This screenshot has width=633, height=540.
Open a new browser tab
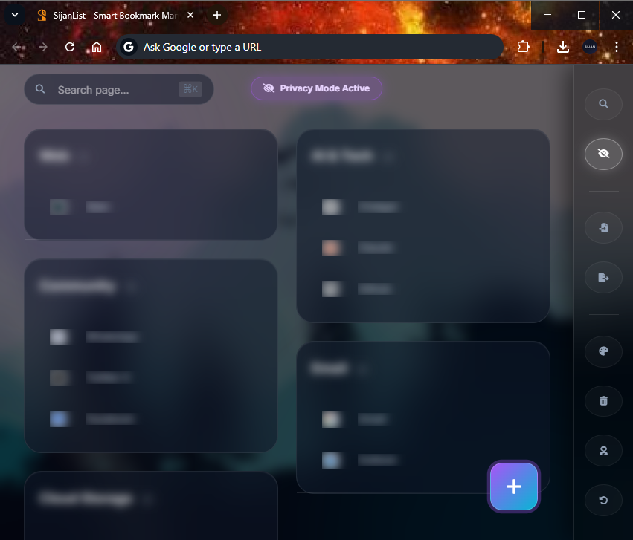tap(216, 15)
